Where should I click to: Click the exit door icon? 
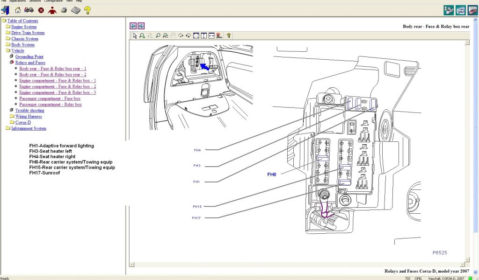[5, 10]
